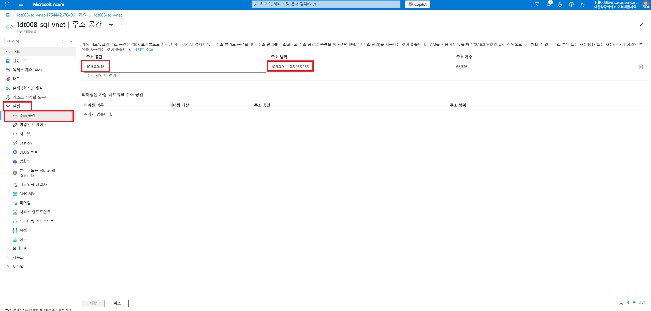Delete the 10.5.0.0/16 address space row
The width and height of the screenshot is (651, 311).
pyautogui.click(x=641, y=67)
